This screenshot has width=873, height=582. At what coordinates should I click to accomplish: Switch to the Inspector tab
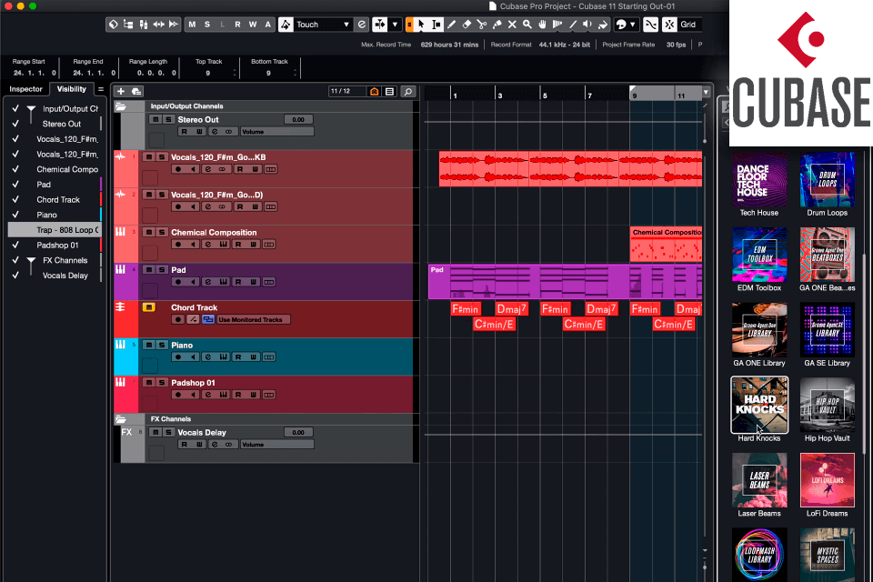[x=25, y=89]
